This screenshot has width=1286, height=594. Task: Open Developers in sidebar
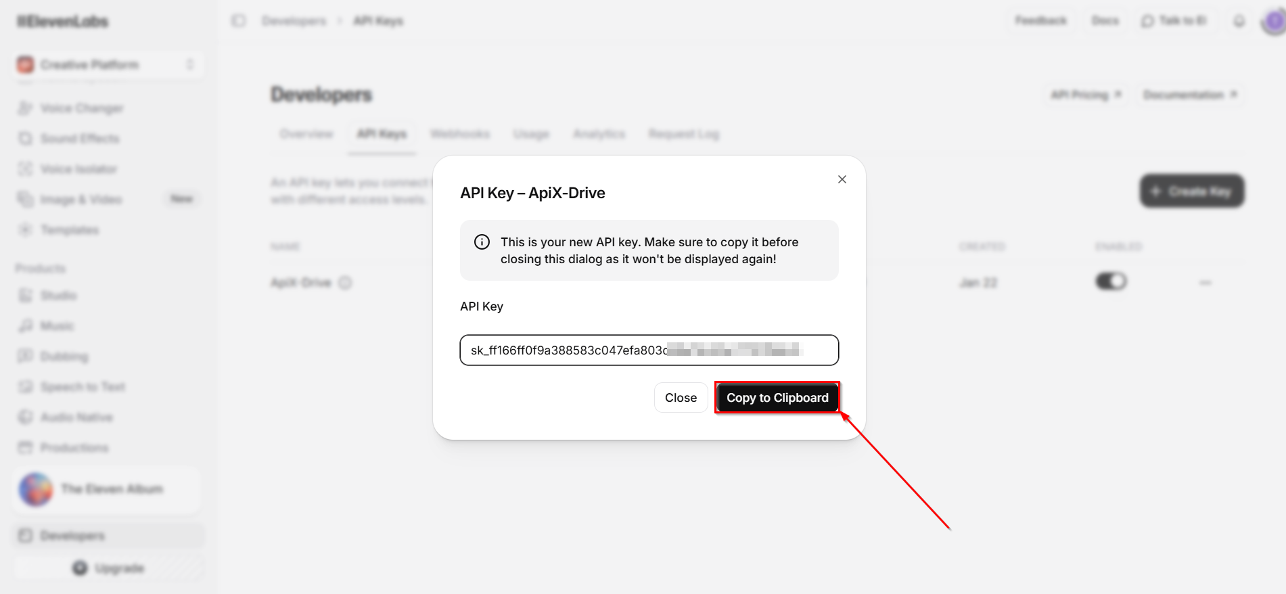pyautogui.click(x=108, y=536)
